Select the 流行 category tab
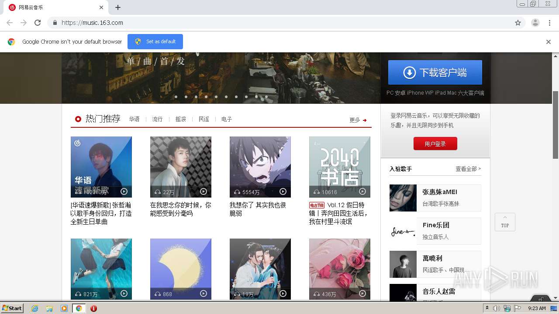 157,119
